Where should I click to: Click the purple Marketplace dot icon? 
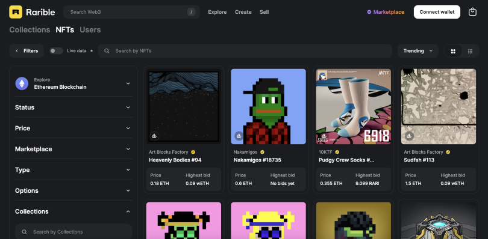[x=369, y=12]
